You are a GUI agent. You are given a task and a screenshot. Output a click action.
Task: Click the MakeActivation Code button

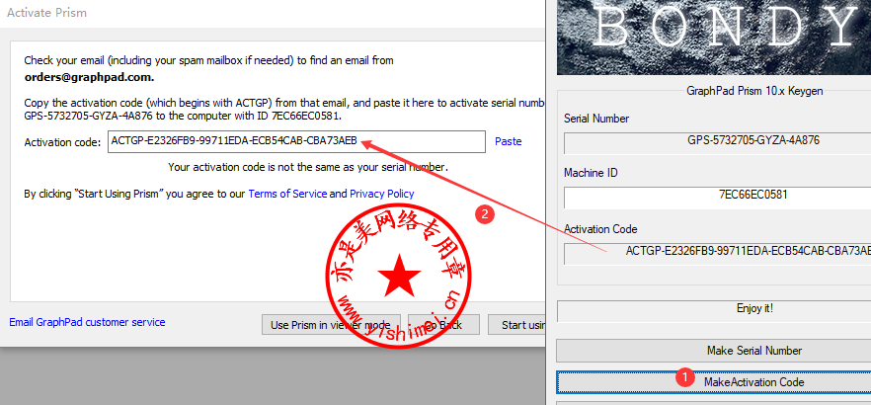tap(714, 382)
